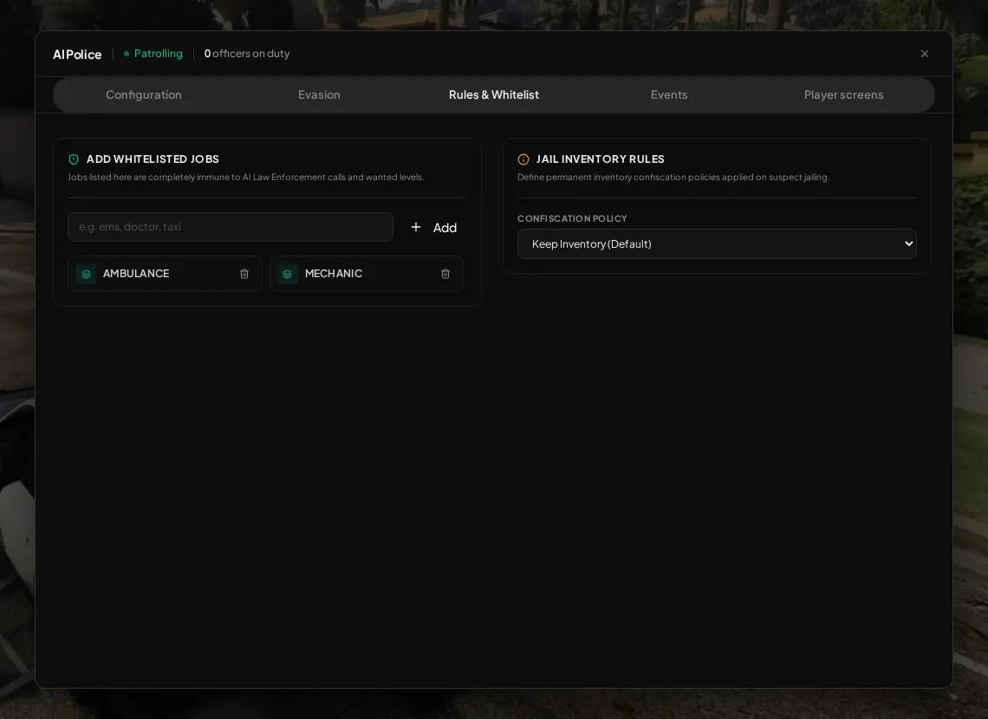Open the Confiscation Policy dropdown
This screenshot has height=719, width=988.
coord(717,243)
